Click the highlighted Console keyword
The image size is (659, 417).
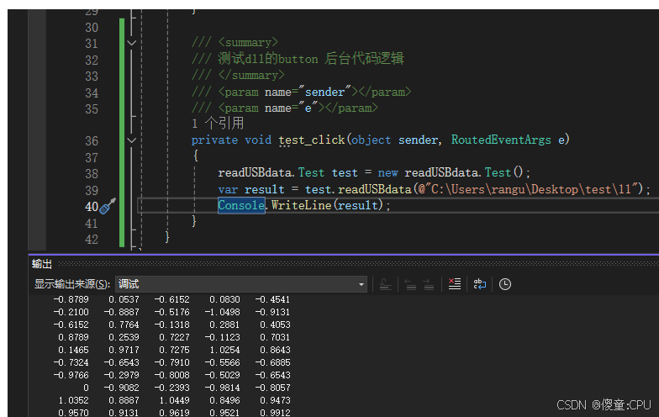(241, 205)
